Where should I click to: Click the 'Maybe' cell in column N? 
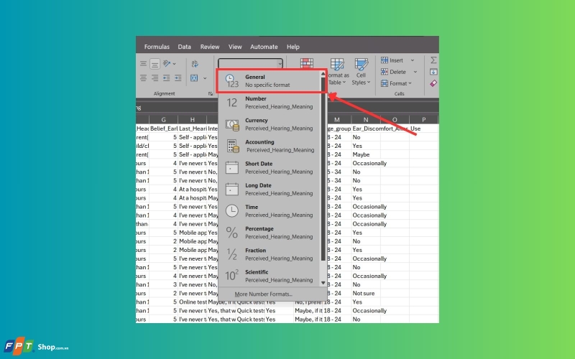tap(366, 154)
